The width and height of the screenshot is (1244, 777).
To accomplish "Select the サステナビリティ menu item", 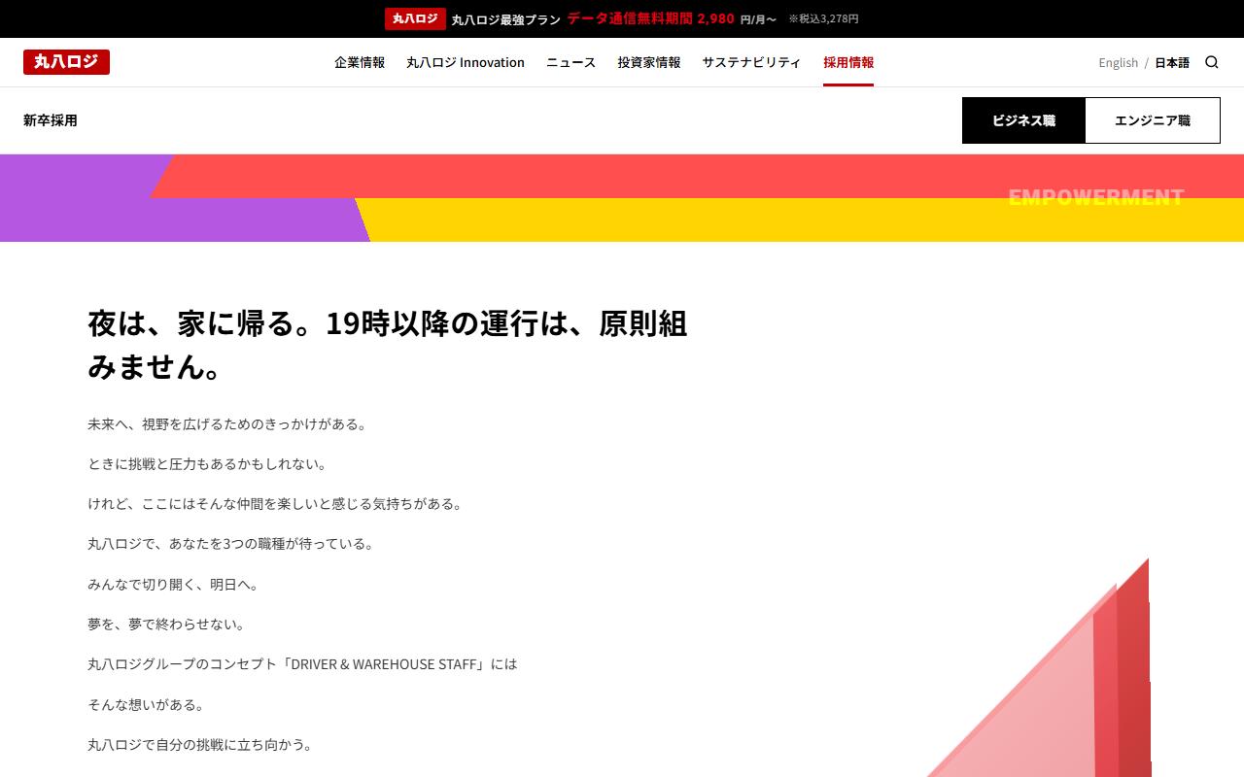I will pos(751,62).
